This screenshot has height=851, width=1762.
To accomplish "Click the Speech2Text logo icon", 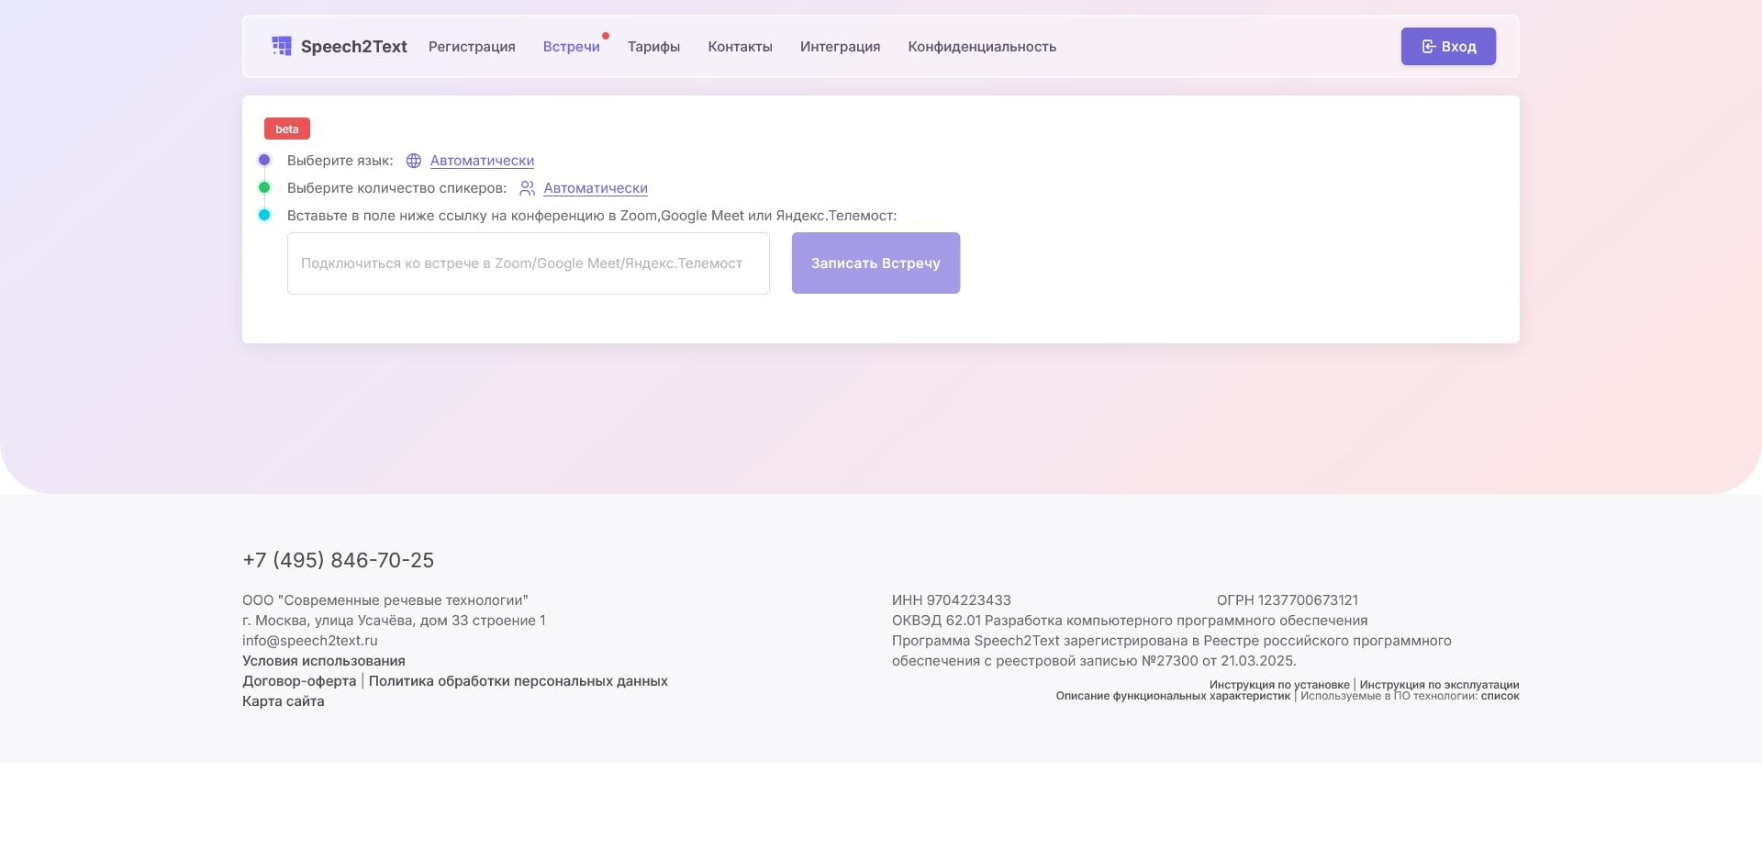I will click(x=281, y=46).
